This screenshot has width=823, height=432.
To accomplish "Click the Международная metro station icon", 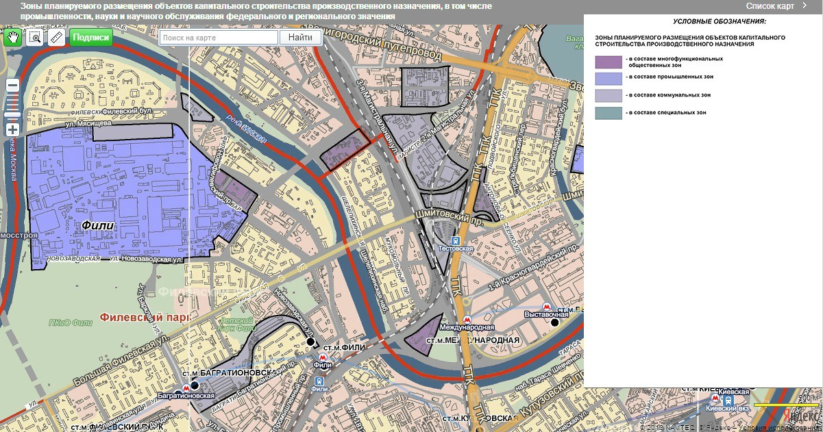I will click(x=467, y=320).
